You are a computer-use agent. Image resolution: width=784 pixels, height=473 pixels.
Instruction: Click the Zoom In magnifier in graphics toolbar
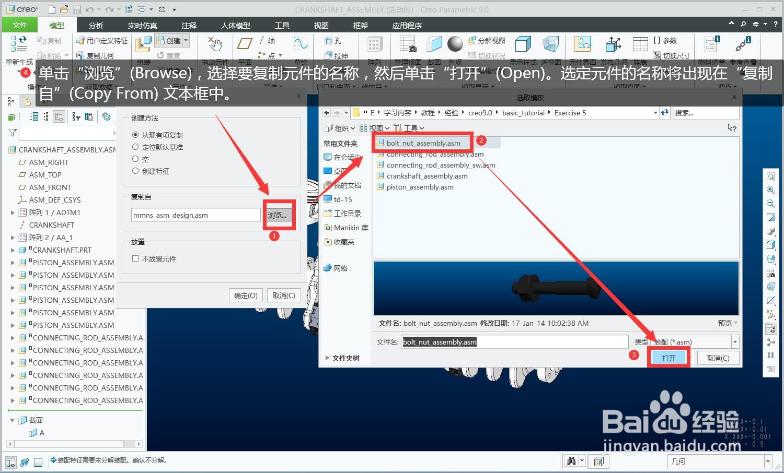click(770, 190)
